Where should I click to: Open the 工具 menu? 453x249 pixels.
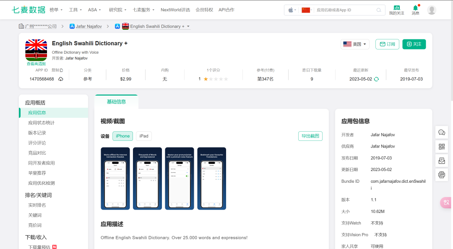pyautogui.click(x=75, y=10)
